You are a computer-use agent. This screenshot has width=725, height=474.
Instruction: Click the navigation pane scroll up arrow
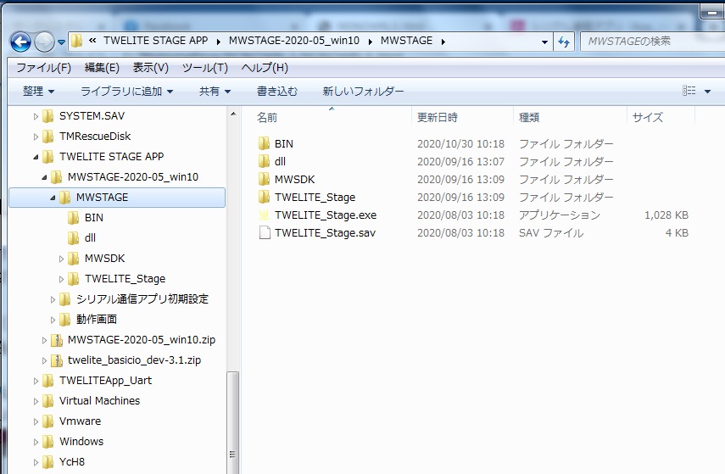click(x=233, y=114)
